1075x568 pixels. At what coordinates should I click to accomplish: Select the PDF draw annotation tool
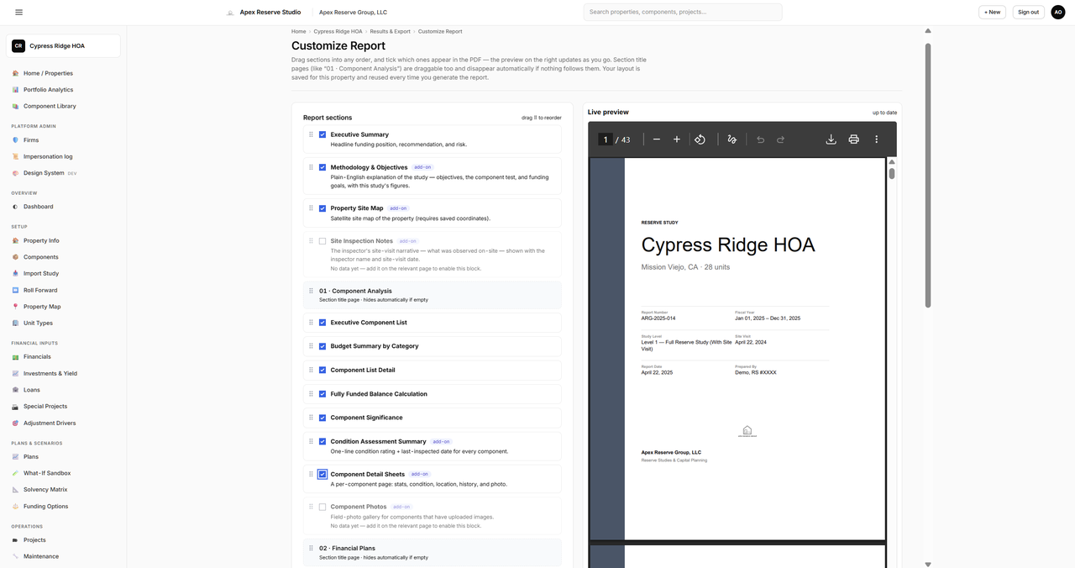point(732,139)
